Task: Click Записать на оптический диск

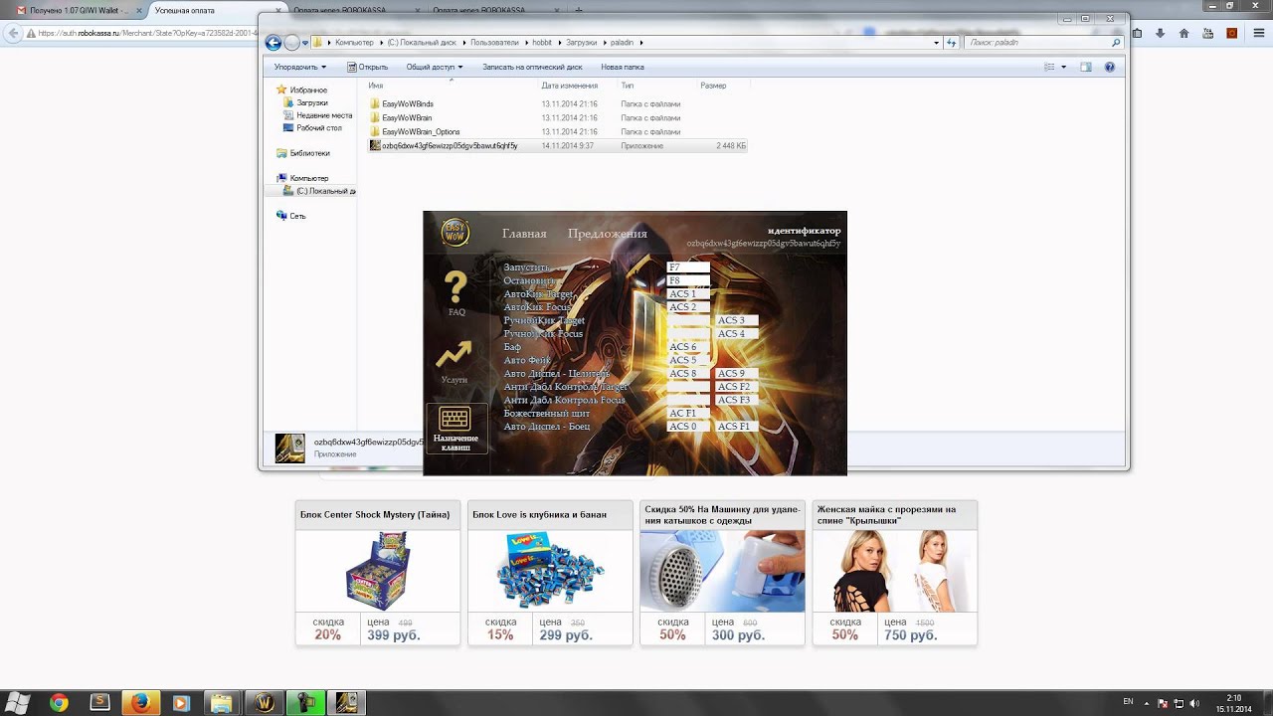Action: (532, 67)
